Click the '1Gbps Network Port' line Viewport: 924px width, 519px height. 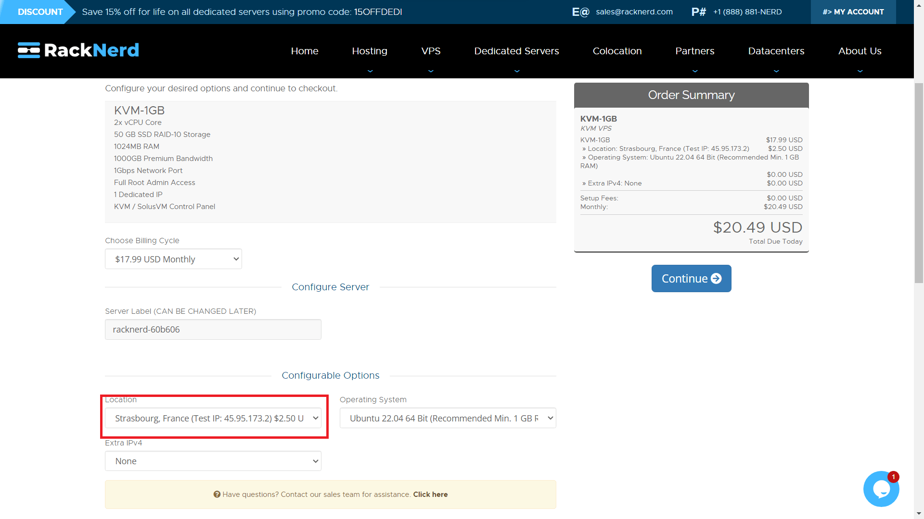(x=148, y=171)
